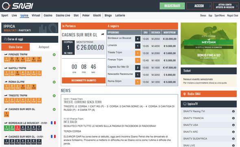
Task: Select race 4 under Roma GL/PM
Action: point(23,87)
